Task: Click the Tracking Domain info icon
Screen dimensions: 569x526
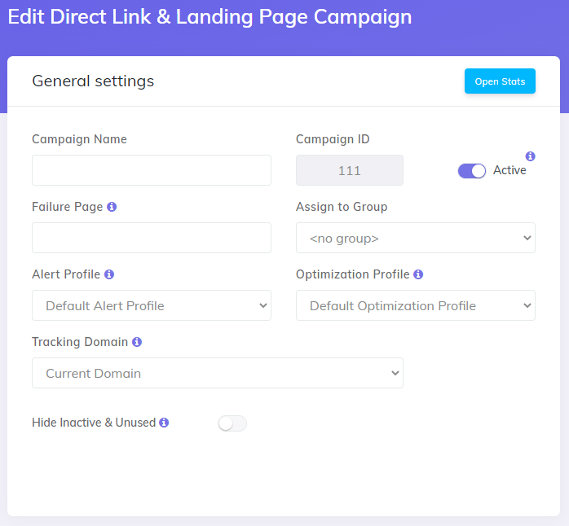Action: tap(137, 342)
